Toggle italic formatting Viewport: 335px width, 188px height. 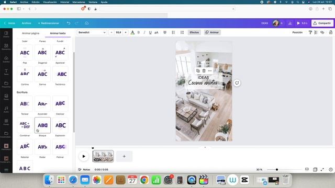click(x=144, y=32)
